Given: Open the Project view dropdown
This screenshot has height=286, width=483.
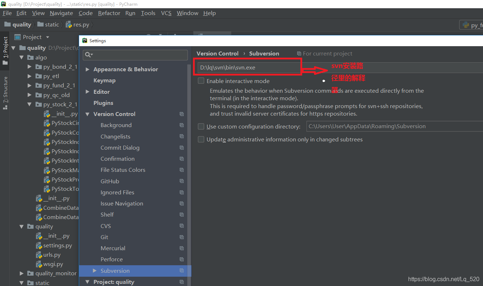Looking at the screenshot, I should pos(48,37).
